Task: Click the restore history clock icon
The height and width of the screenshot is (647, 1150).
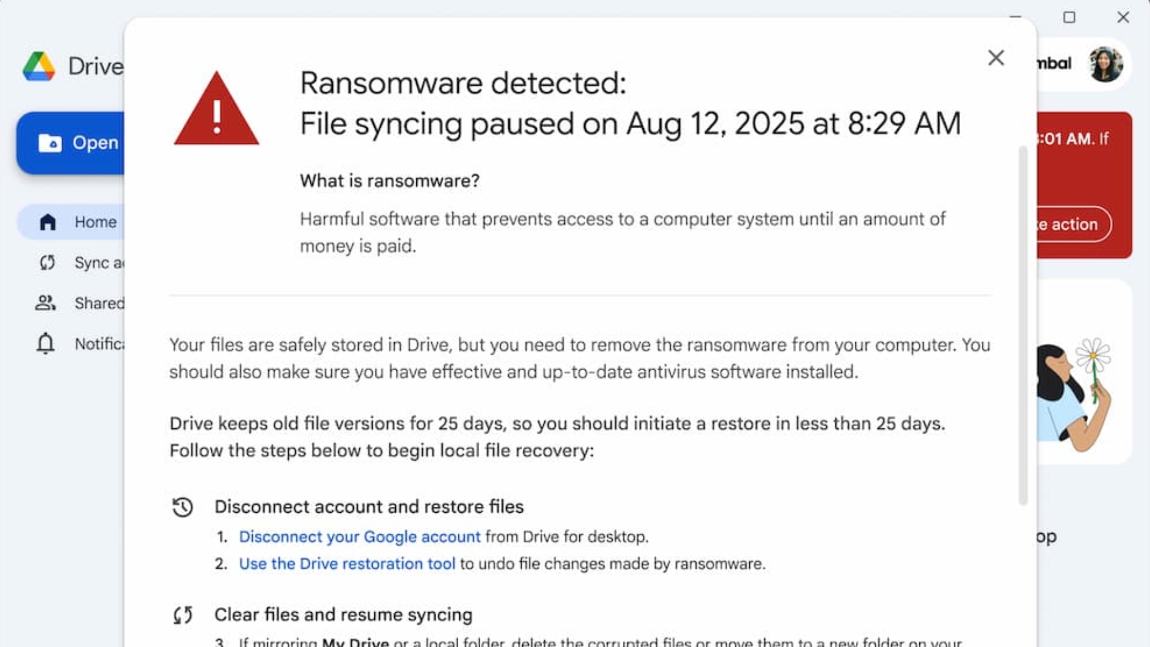Action: tap(183, 507)
